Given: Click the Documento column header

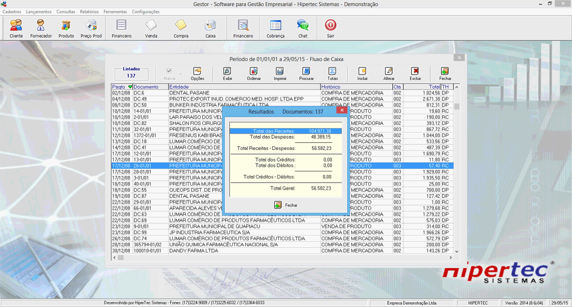Looking at the screenshot, I should coord(150,87).
